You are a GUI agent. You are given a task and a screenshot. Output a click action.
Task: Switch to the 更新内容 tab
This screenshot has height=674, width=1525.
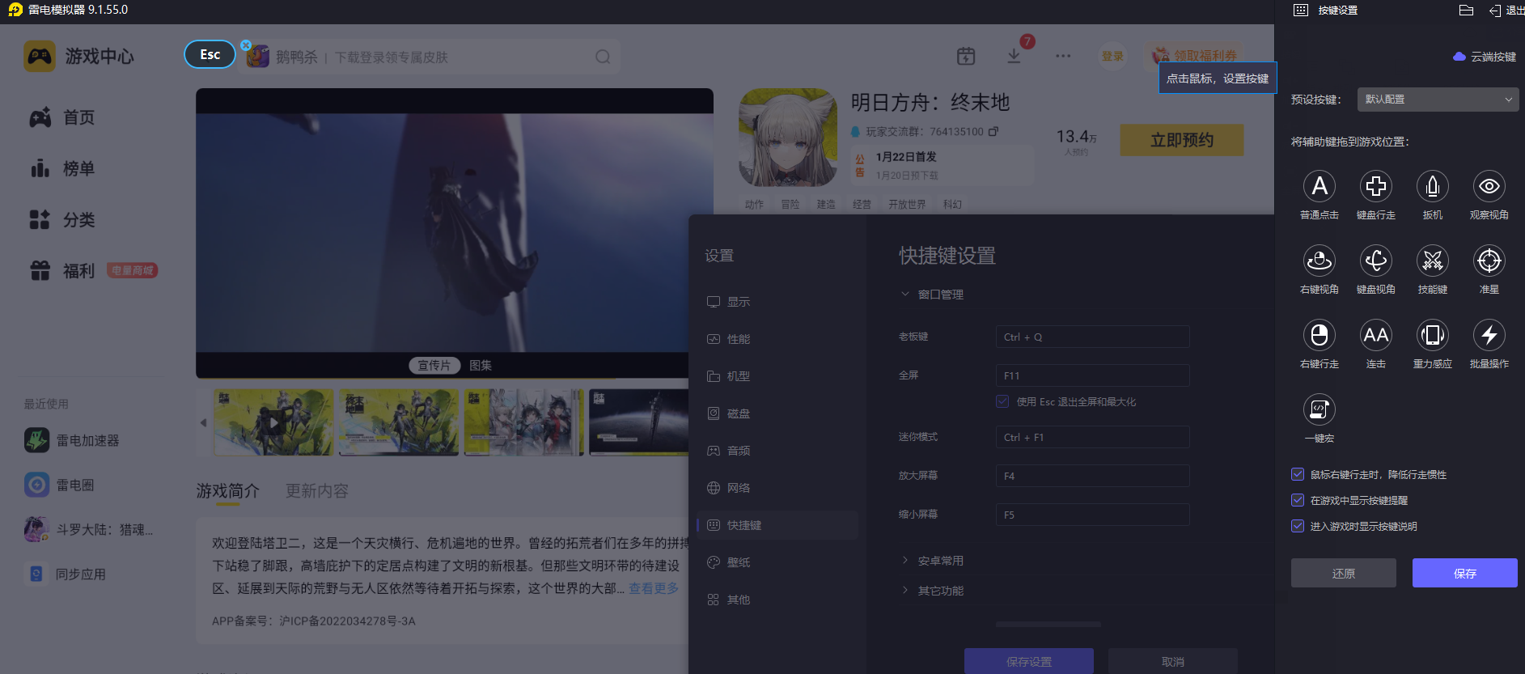coord(317,491)
